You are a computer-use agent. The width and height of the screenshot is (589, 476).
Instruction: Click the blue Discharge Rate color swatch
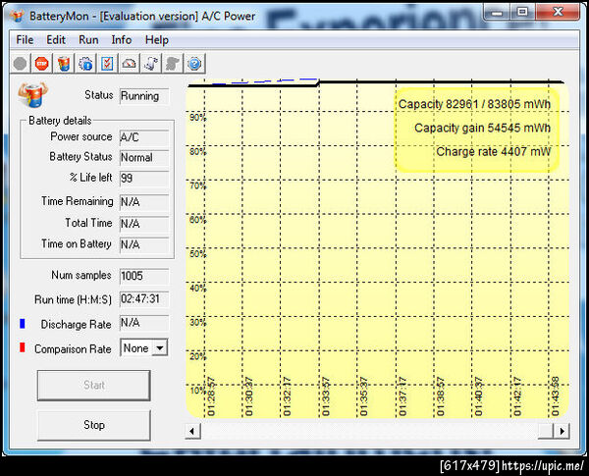pos(23,324)
